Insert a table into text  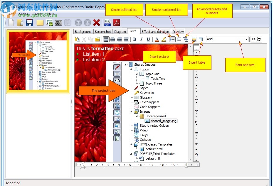tap(201, 39)
